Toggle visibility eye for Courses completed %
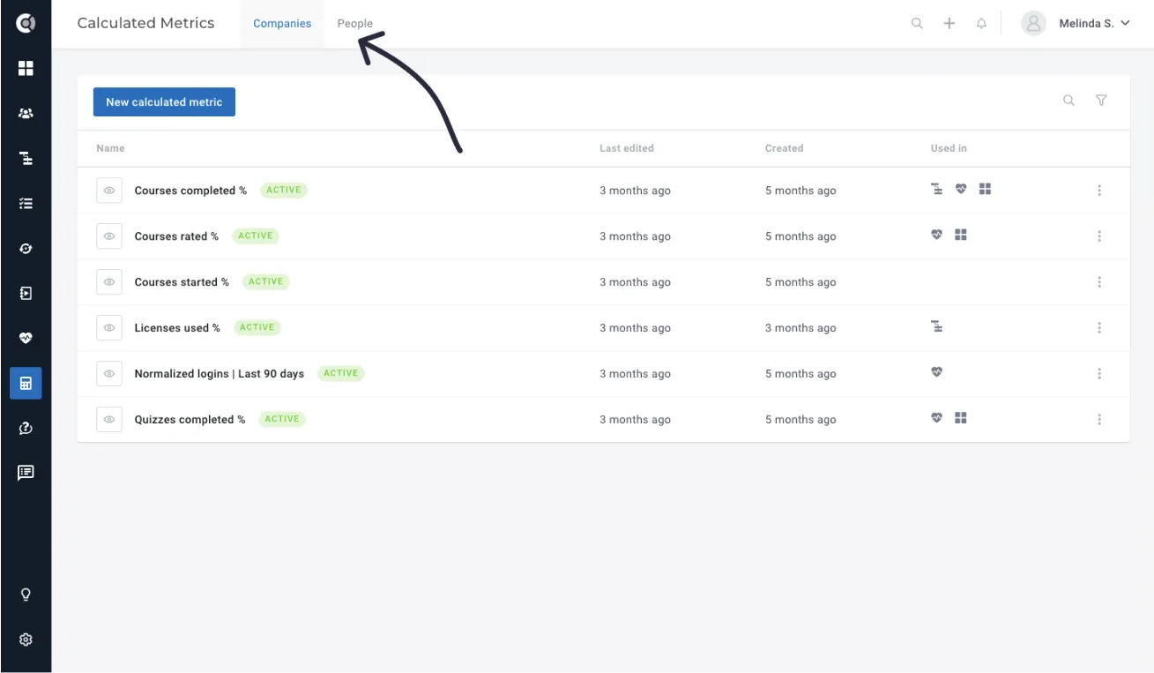 [109, 191]
